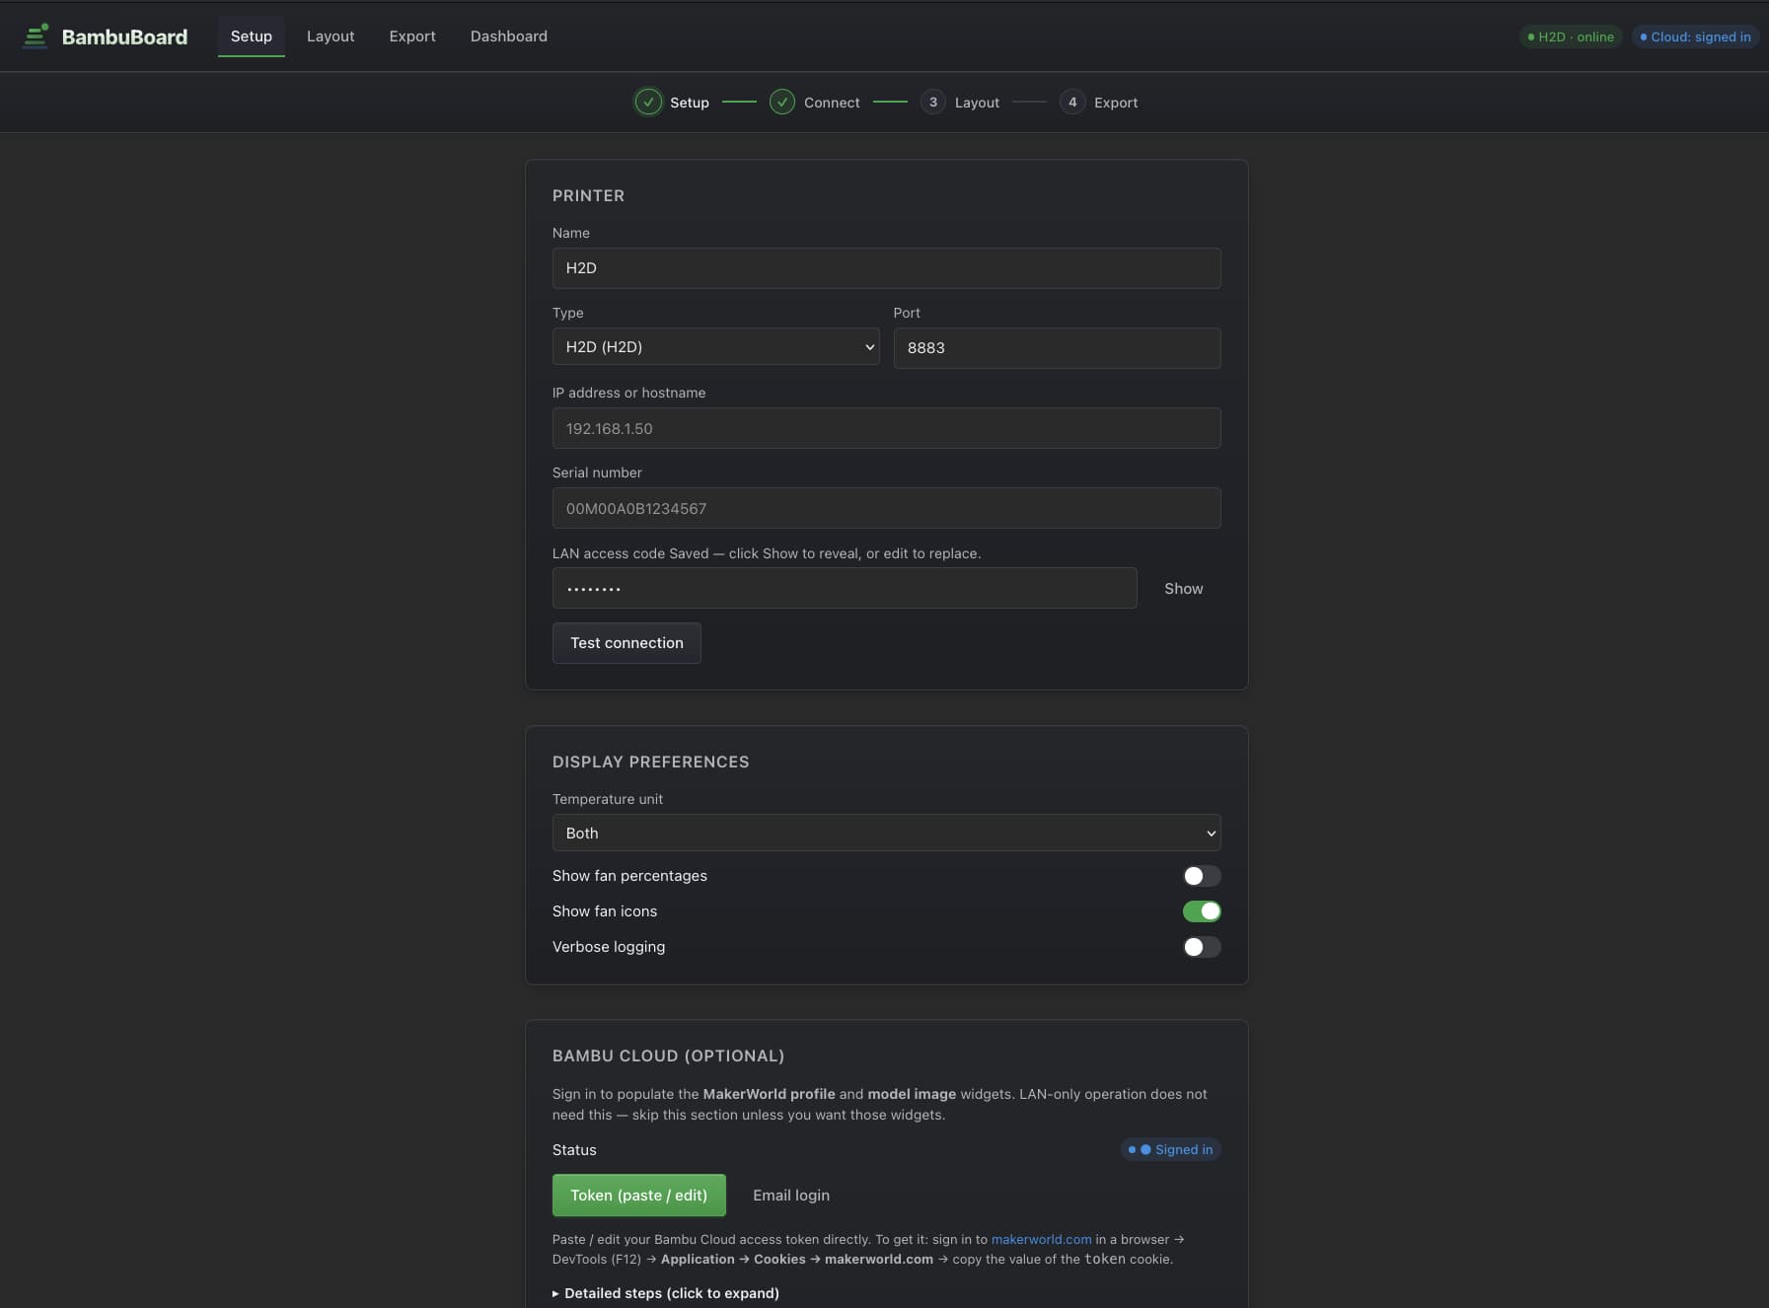Click the PRINTER section heading

coord(588,196)
